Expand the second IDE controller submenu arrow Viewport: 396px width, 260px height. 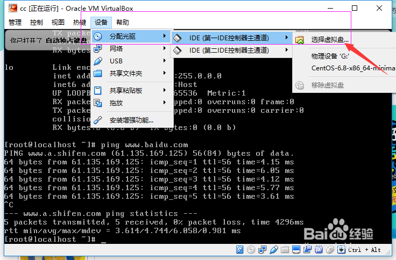pyautogui.click(x=287, y=50)
